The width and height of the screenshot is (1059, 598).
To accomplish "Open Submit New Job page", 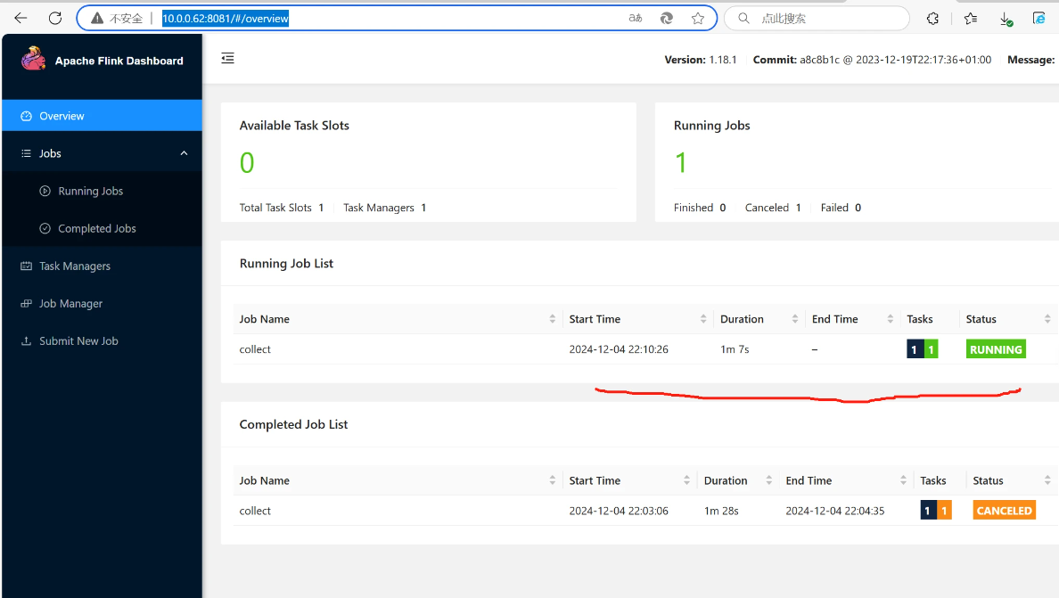I will (x=78, y=341).
